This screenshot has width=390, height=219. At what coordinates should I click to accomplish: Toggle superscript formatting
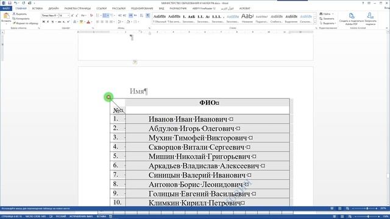point(68,22)
